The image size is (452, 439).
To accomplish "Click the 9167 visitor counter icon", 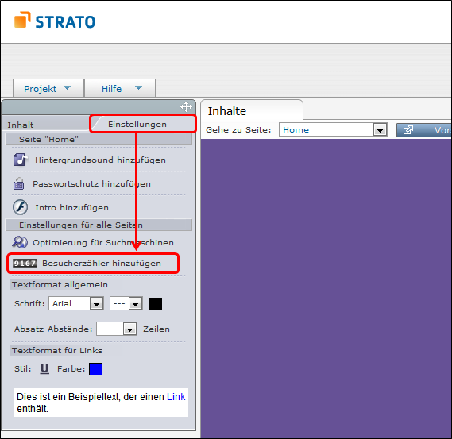I will coord(25,263).
